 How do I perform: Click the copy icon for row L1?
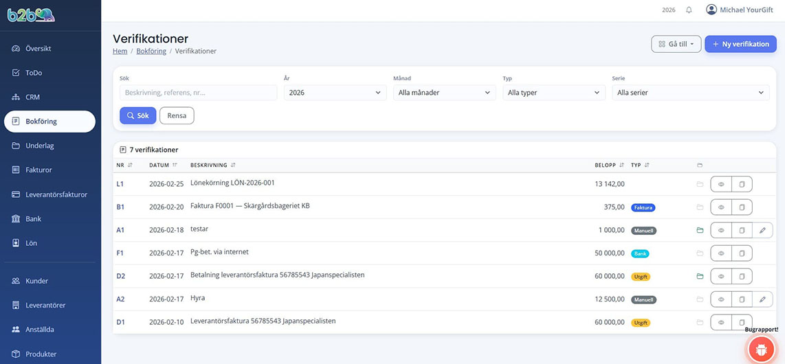click(742, 184)
